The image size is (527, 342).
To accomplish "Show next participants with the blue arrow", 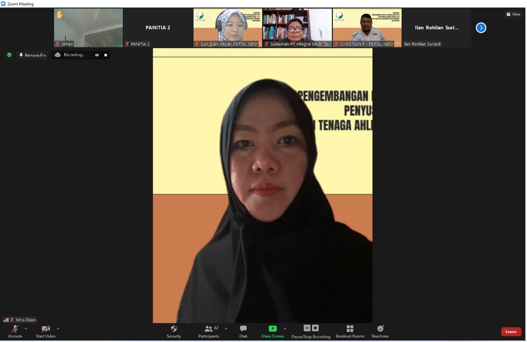I will [481, 28].
